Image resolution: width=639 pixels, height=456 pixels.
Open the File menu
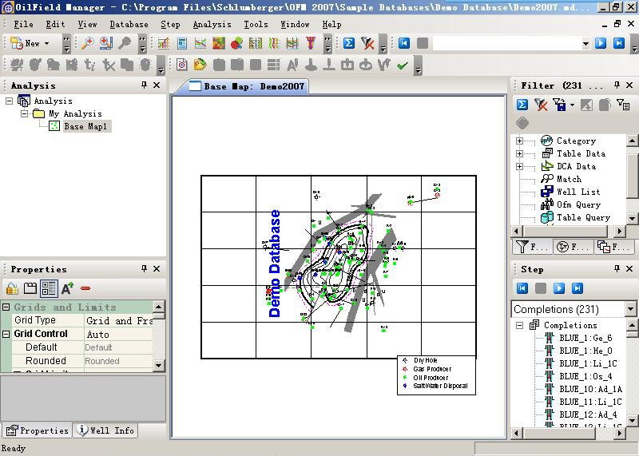tap(24, 25)
